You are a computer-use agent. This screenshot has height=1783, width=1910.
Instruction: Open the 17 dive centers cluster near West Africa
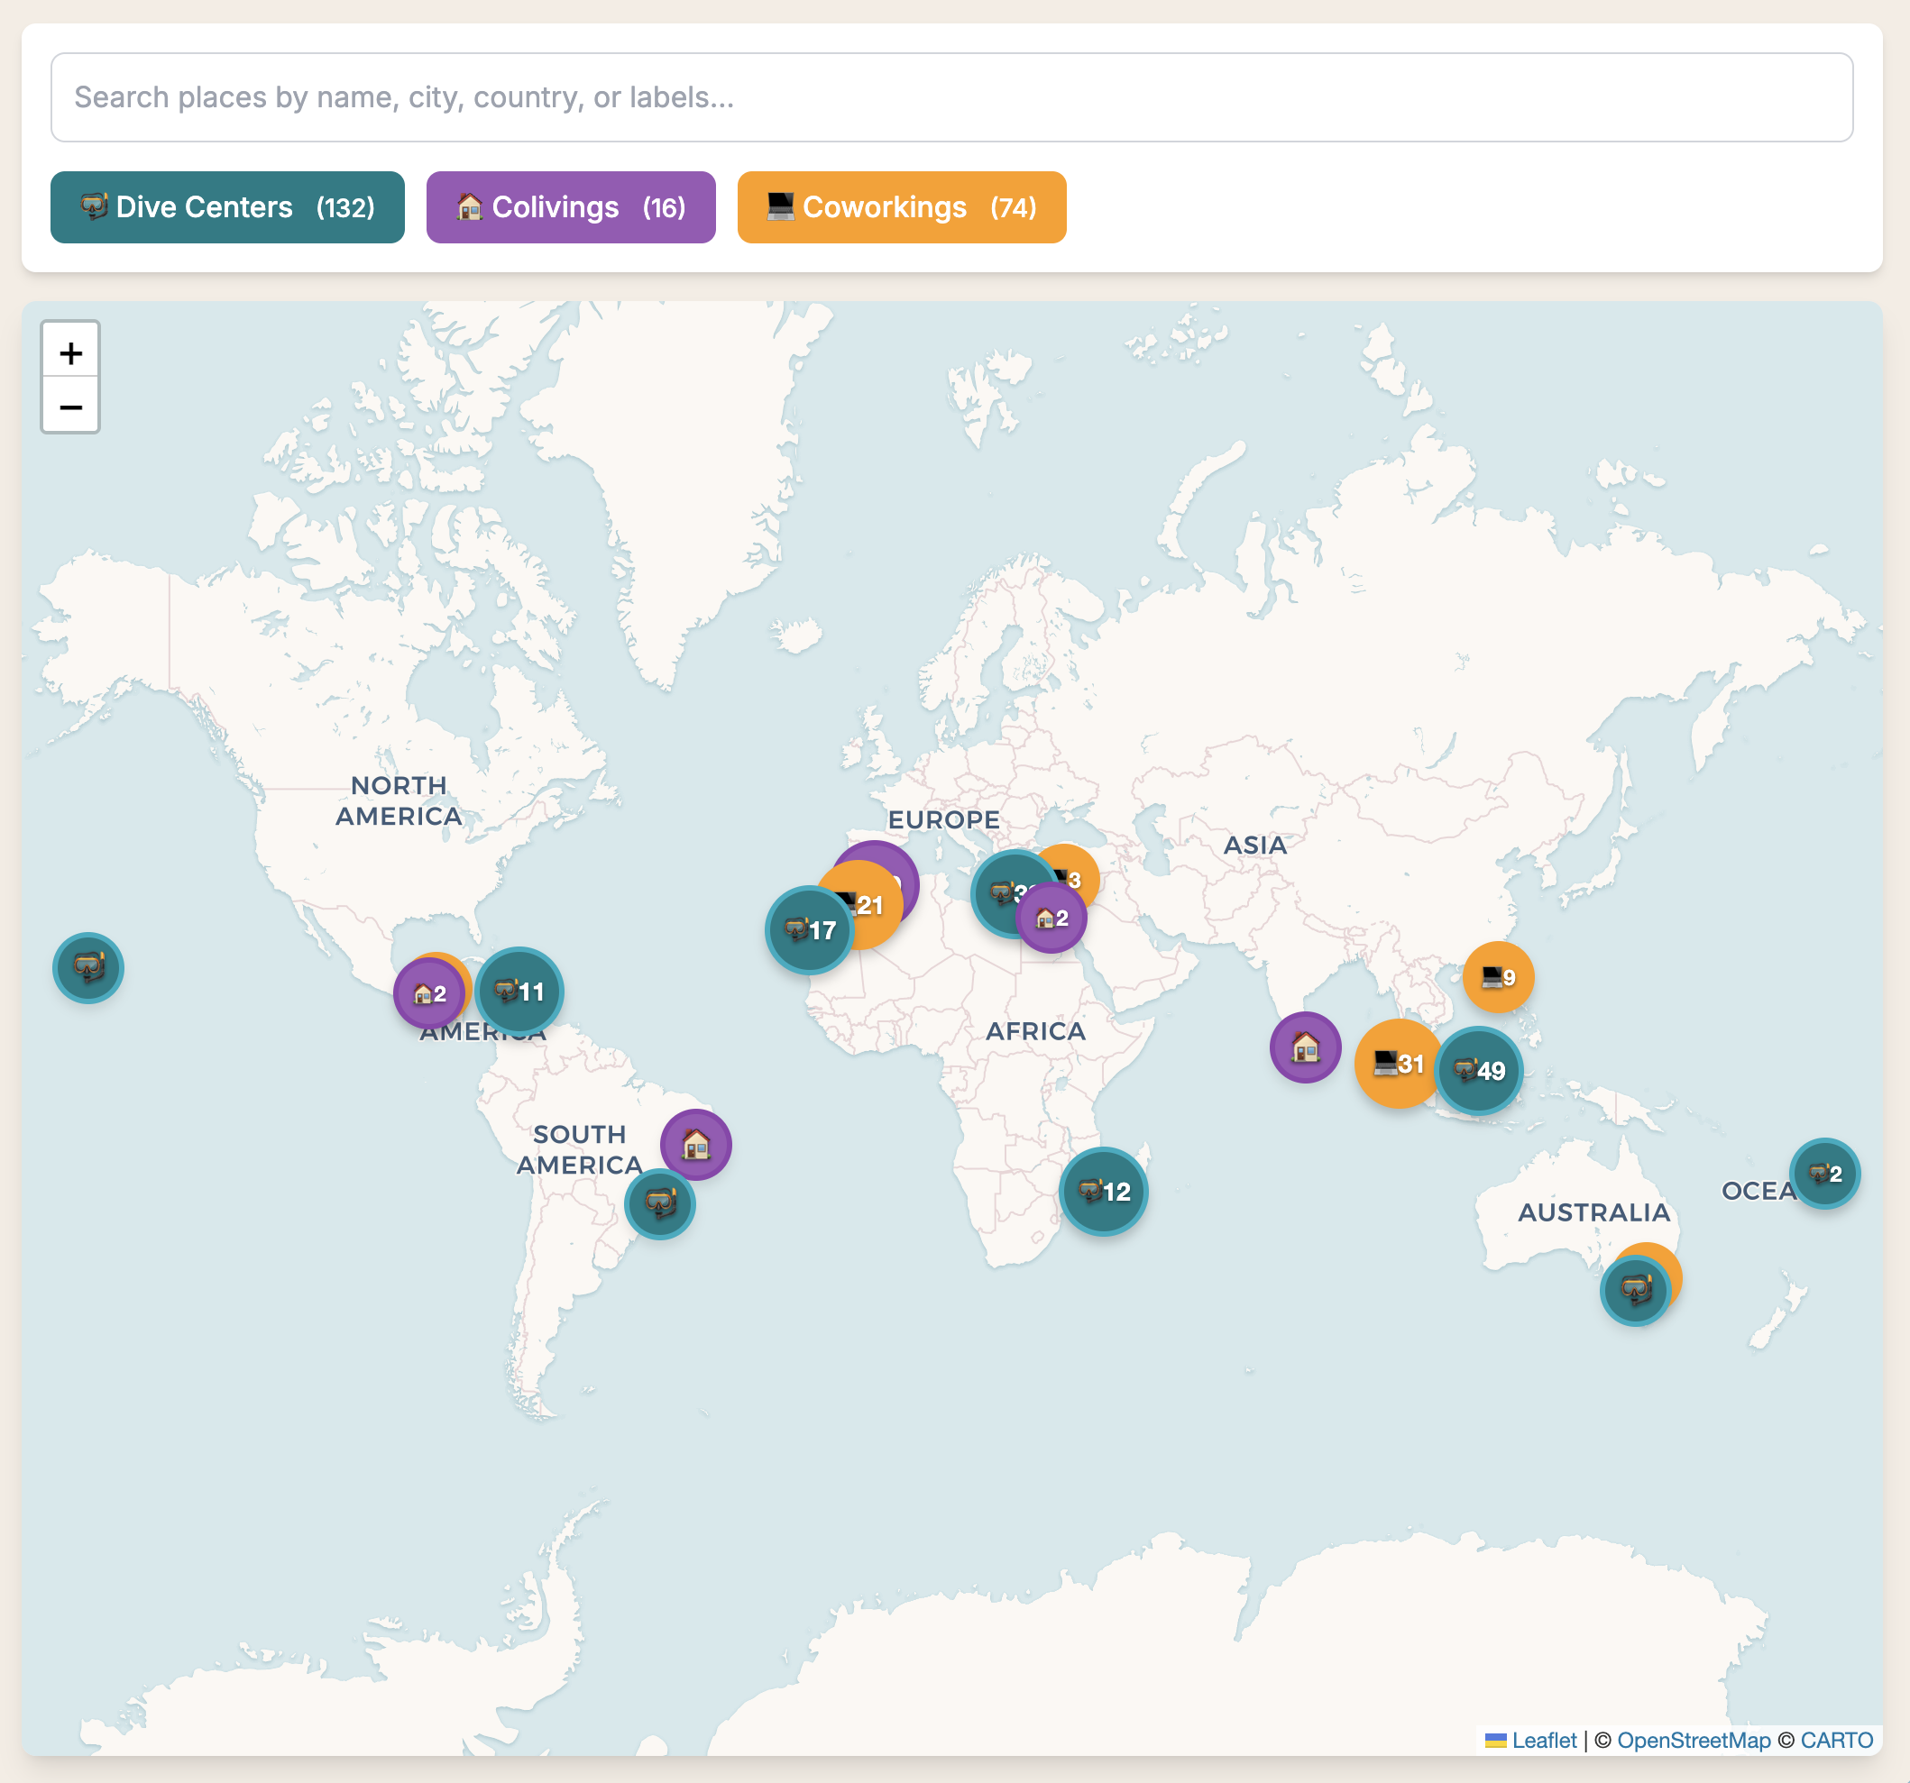tap(809, 929)
